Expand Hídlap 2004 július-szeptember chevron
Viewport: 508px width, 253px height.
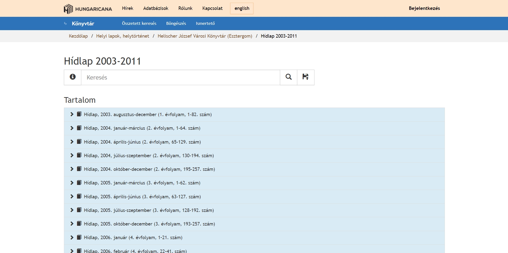pyautogui.click(x=72, y=155)
